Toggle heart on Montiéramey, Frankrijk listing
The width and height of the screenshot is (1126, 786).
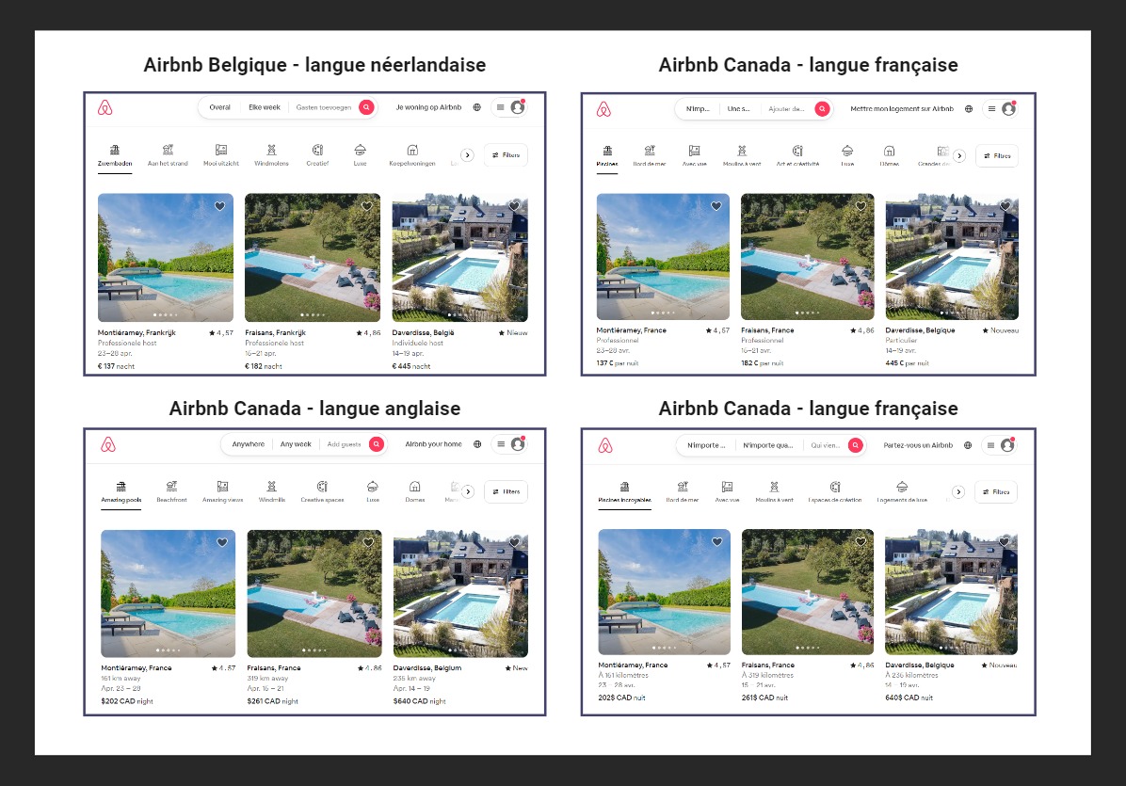219,206
